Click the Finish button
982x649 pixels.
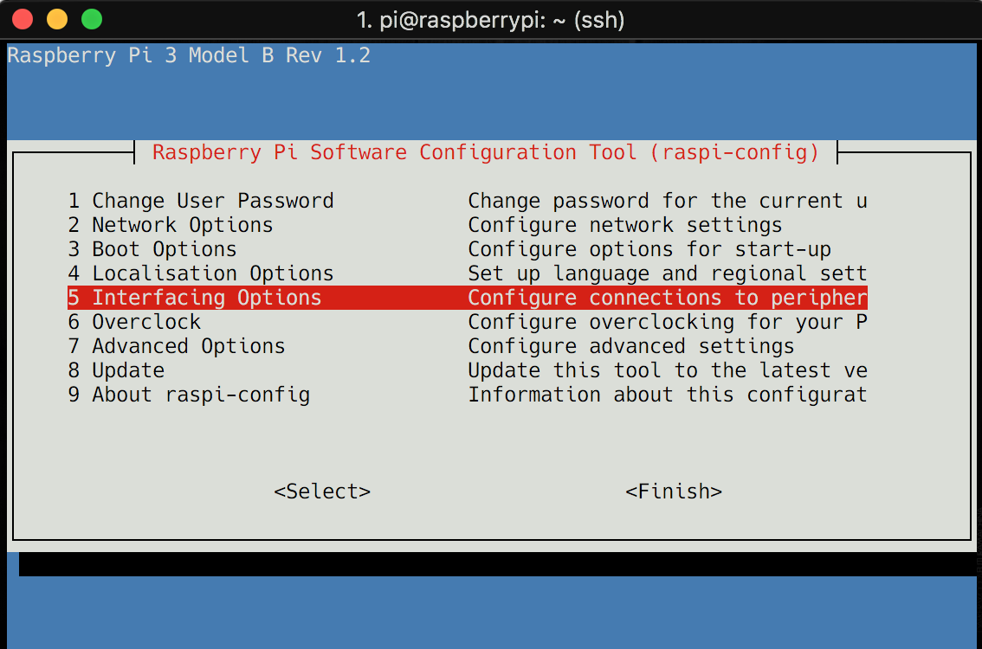click(x=673, y=492)
